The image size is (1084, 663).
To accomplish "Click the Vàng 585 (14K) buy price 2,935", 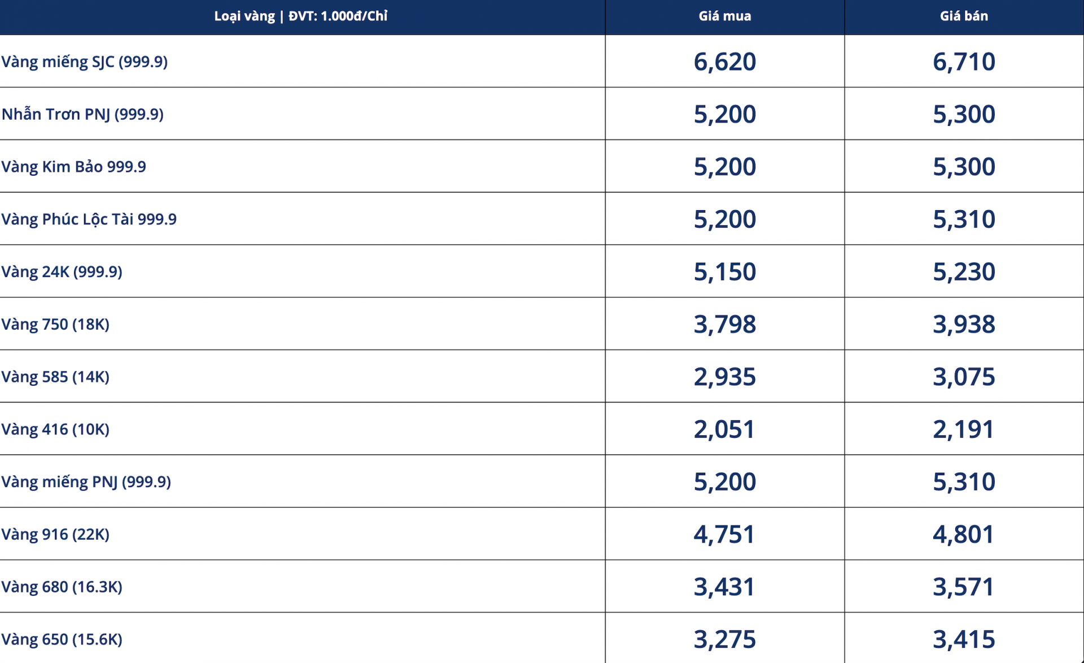I will click(724, 377).
